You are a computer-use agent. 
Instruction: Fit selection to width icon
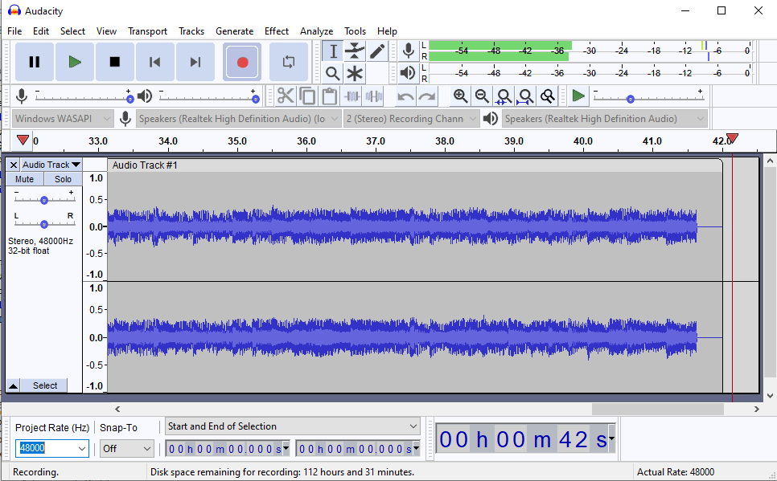pyautogui.click(x=504, y=96)
